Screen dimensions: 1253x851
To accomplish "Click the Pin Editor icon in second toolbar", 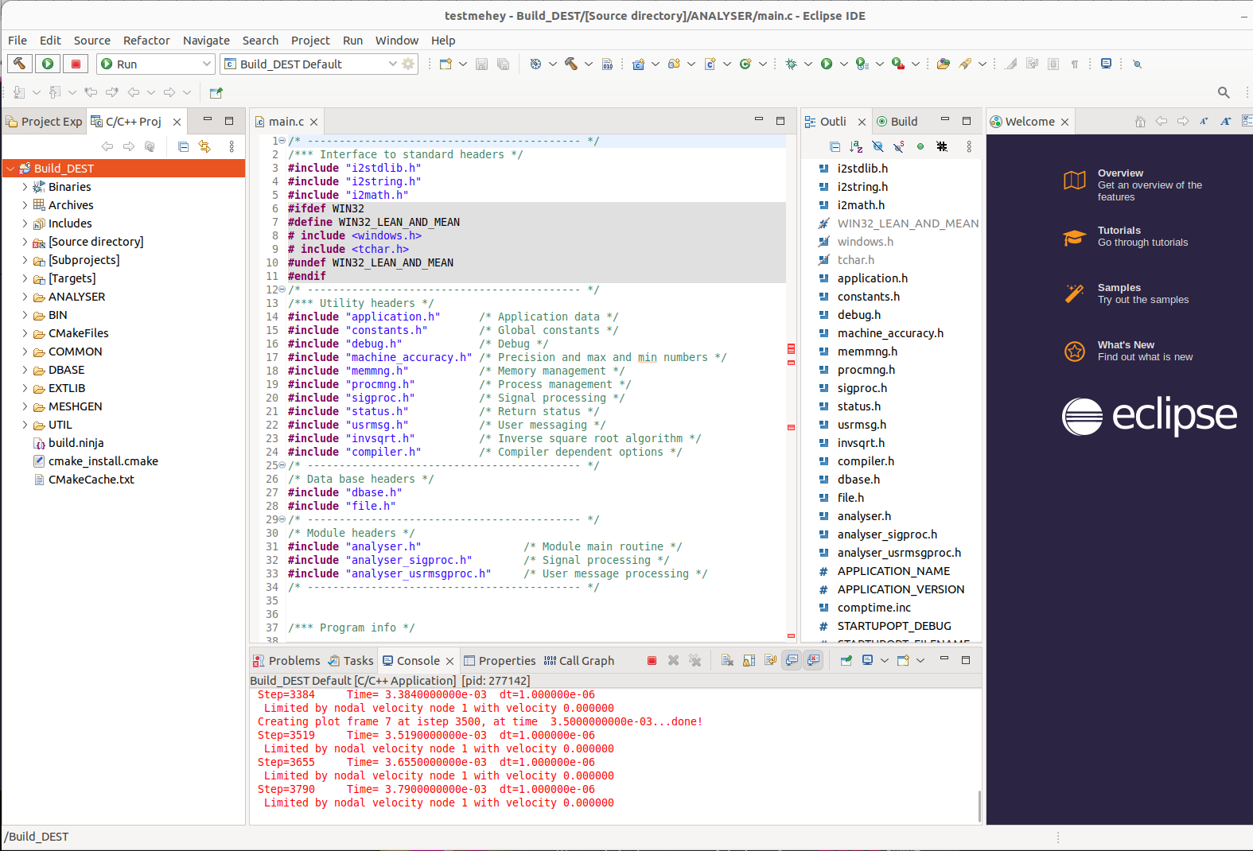I will point(216,92).
